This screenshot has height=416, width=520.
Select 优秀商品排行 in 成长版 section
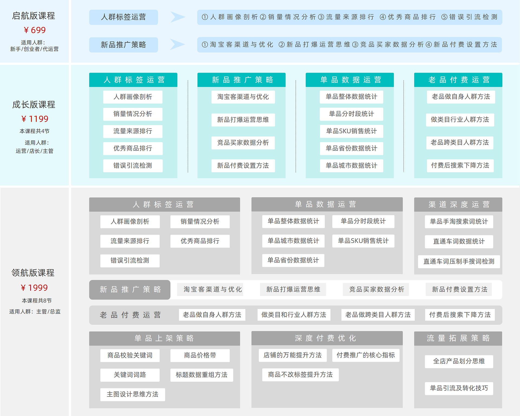click(133, 148)
